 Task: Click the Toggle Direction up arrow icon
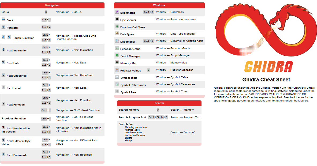point(9,37)
